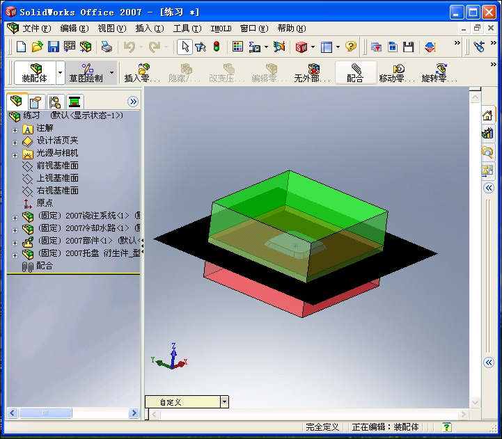The image size is (502, 439).
Task: Save the assembly with the floppy icon
Action: tap(54, 47)
